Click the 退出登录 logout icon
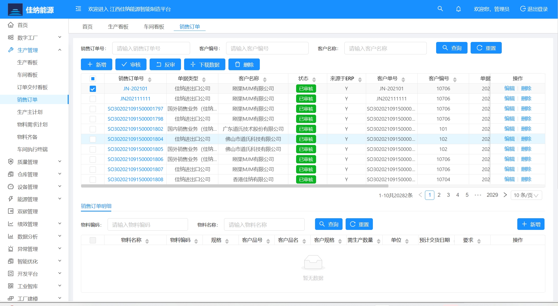Screen dimensions: 558x306 [x=523, y=9]
